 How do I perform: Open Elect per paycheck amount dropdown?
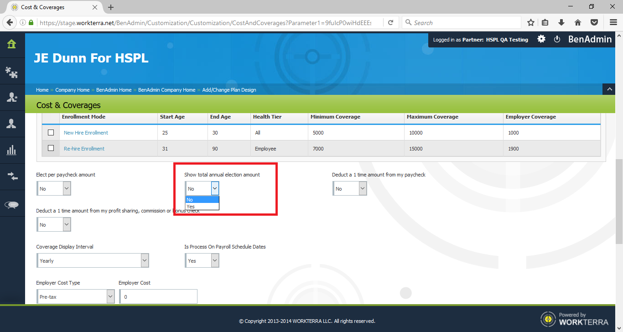[53, 188]
